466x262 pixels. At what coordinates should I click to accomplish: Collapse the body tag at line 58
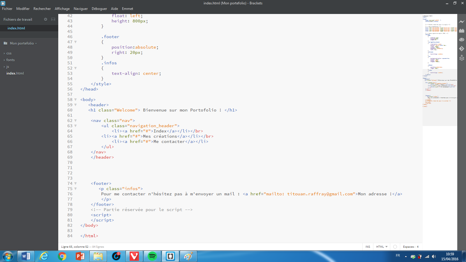(x=75, y=100)
